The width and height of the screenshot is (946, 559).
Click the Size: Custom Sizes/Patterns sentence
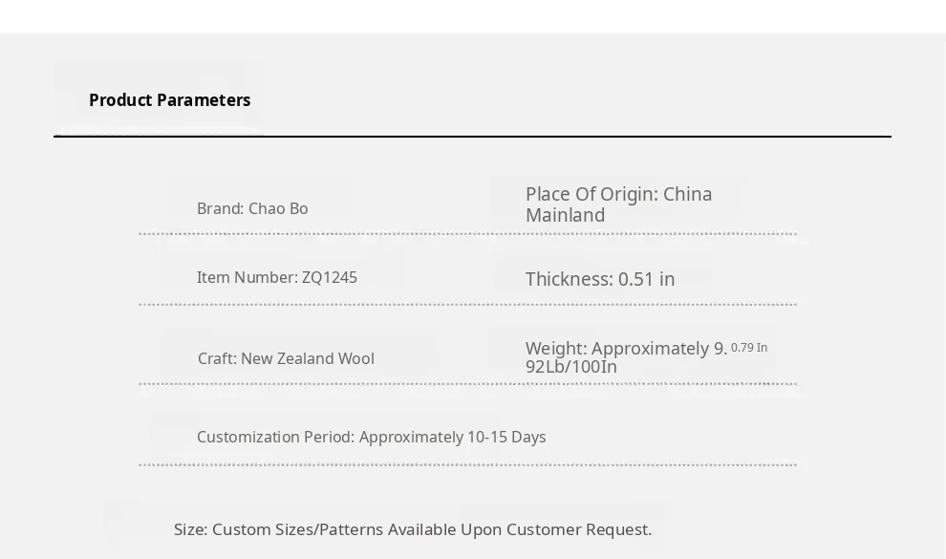click(x=413, y=529)
